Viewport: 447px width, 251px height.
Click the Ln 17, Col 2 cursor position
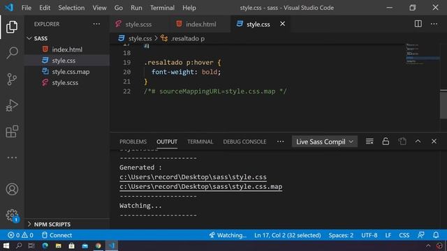[x=287, y=235]
